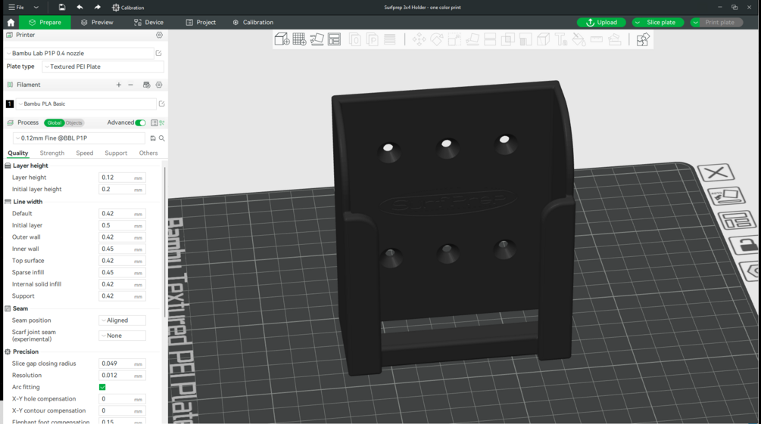
Task: Click the Split to objects toolbar icon
Action: point(355,39)
